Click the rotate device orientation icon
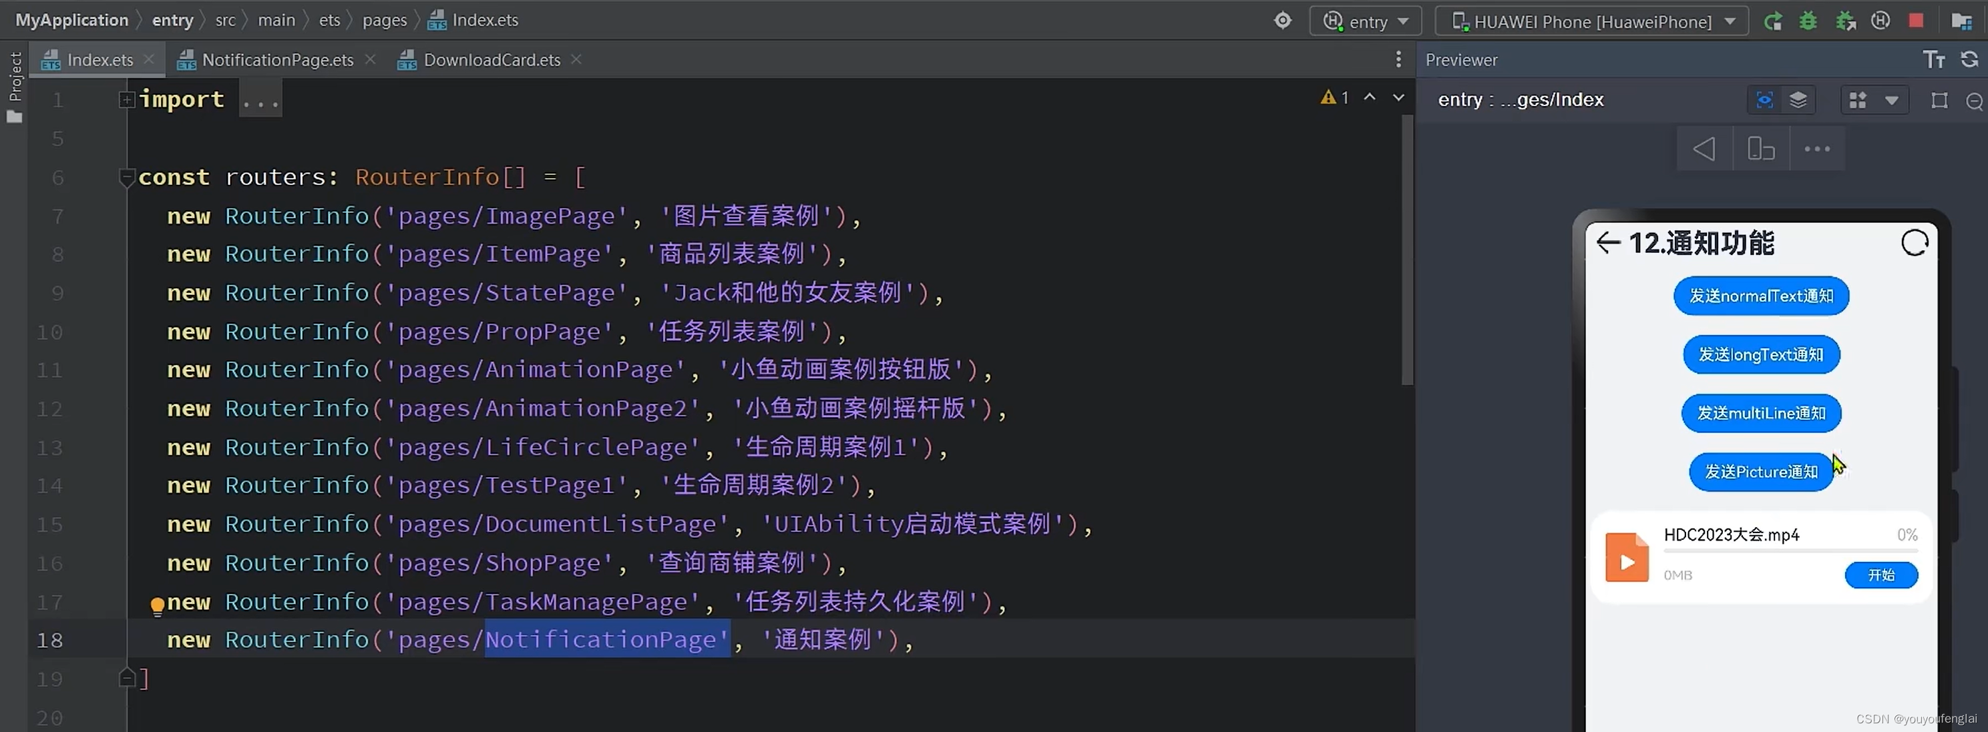 [x=1761, y=149]
